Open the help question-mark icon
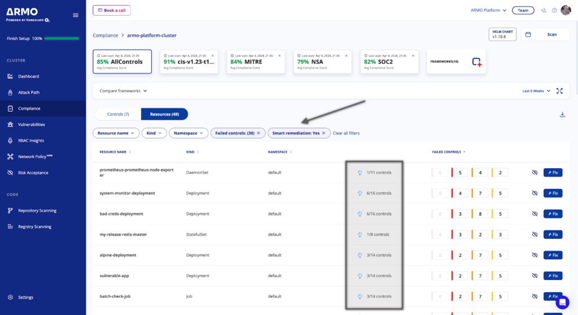578x315 pixels. 554,10
